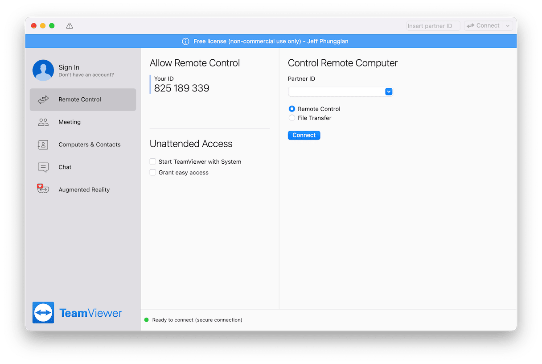Click the warning triangle icon in title bar
Viewport: 542px width, 364px height.
tap(70, 26)
